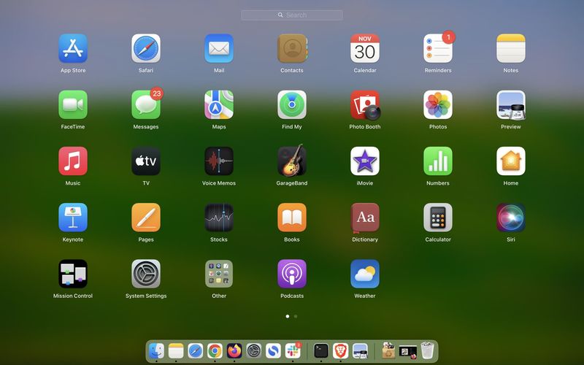The width and height of the screenshot is (584, 365).
Task: Expand the Downloads stack in the Dock
Action: 388,350
